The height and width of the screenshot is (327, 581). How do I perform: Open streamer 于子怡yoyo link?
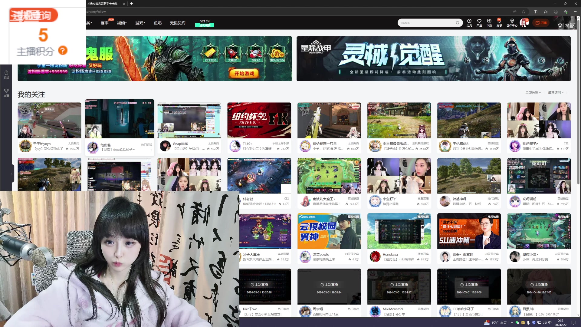click(42, 144)
